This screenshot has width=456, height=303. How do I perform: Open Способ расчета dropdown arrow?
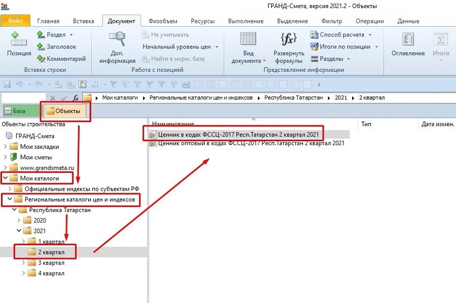coord(370,35)
